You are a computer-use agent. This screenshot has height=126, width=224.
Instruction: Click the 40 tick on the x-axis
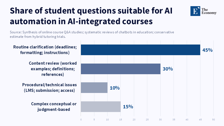click(x=187, y=120)
